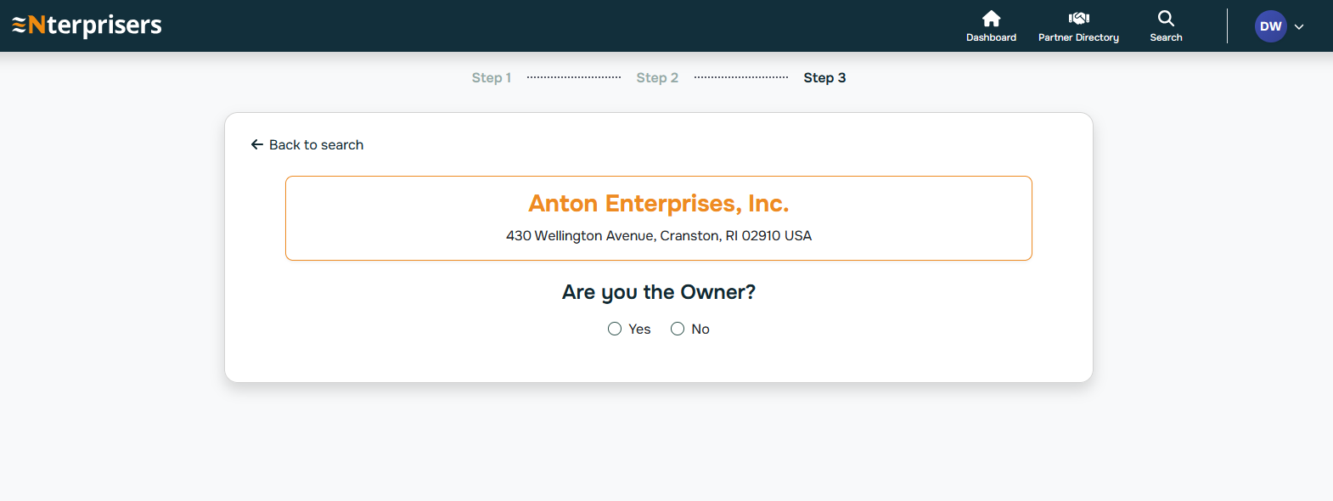
Task: Open Search via the magnifying glass icon
Action: click(x=1165, y=17)
